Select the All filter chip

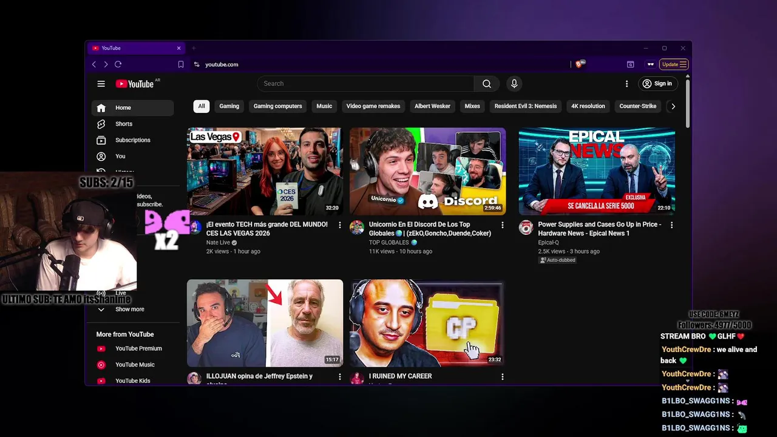point(202,106)
